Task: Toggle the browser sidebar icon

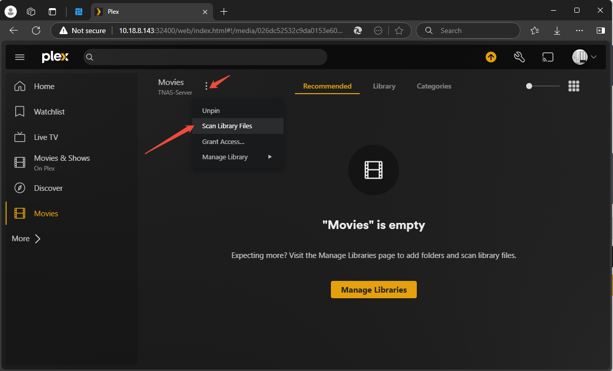Action: tap(601, 31)
